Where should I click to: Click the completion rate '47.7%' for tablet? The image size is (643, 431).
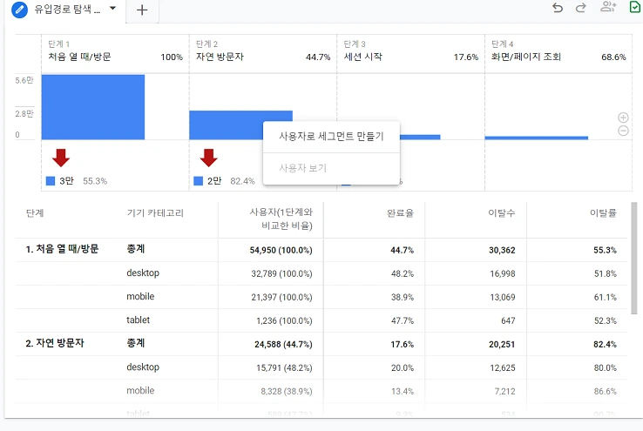click(x=403, y=320)
